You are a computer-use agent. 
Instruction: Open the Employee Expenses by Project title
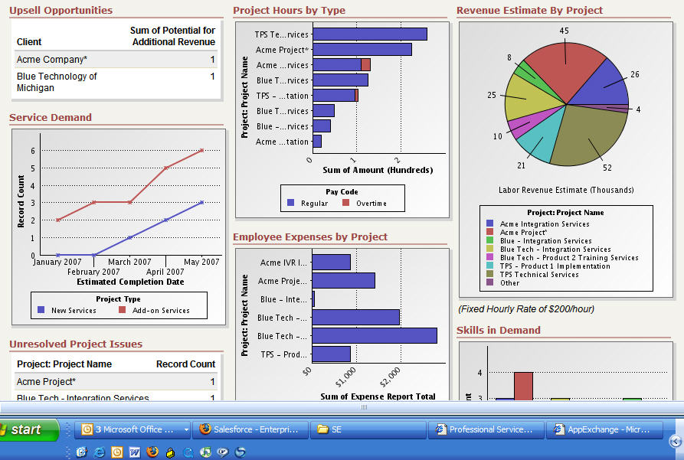[310, 237]
